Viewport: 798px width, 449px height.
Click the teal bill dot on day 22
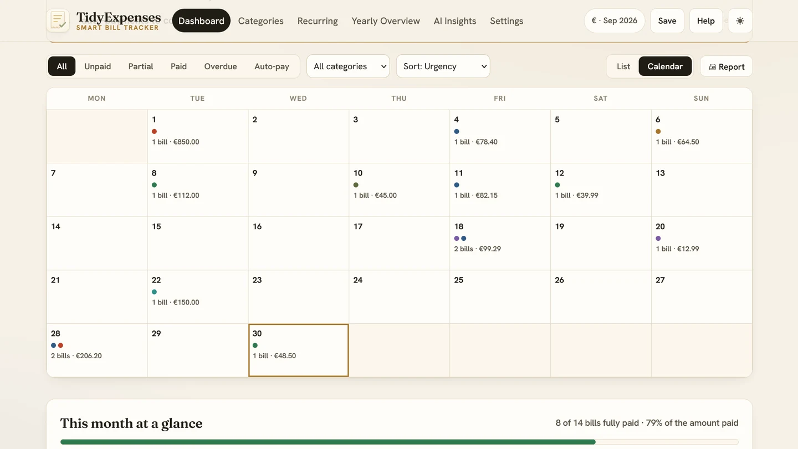154,292
